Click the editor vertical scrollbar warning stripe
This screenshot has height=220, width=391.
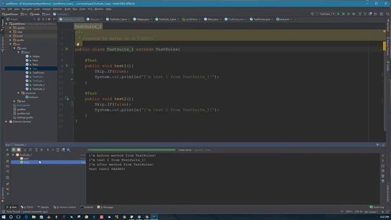pyautogui.click(x=384, y=46)
